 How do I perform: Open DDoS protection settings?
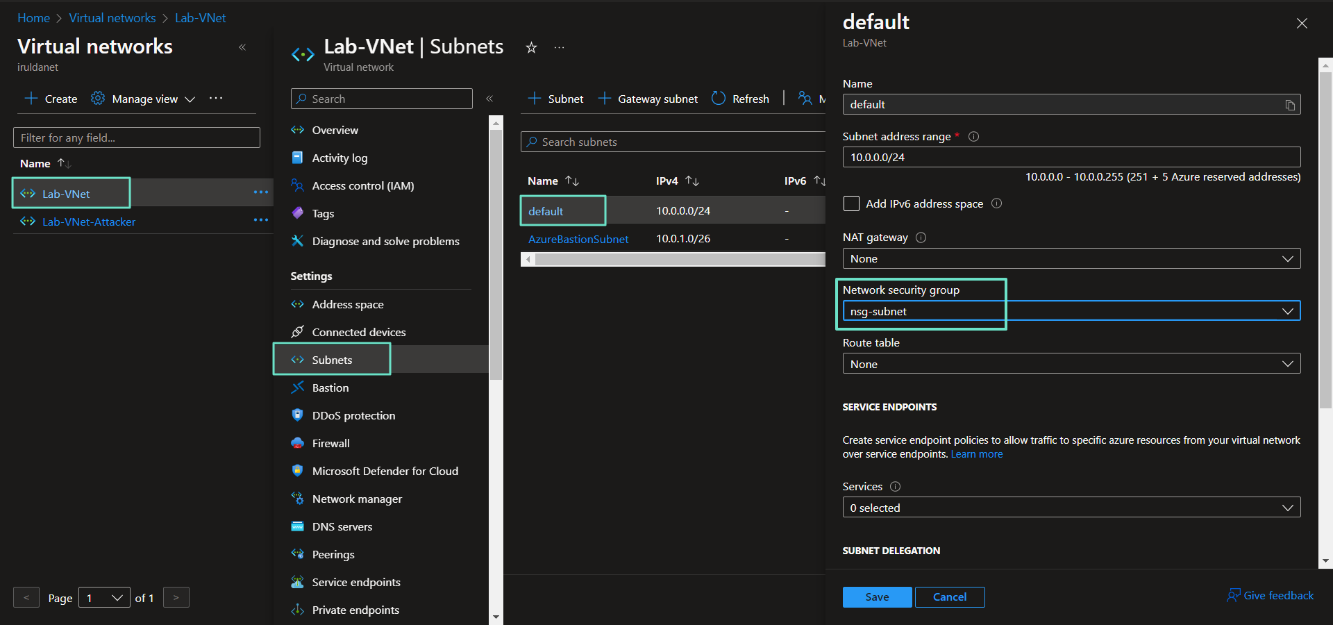click(353, 415)
